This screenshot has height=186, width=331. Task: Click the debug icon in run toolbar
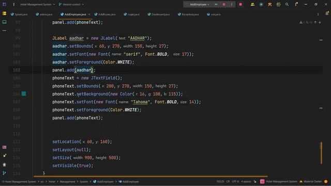(x=224, y=5)
